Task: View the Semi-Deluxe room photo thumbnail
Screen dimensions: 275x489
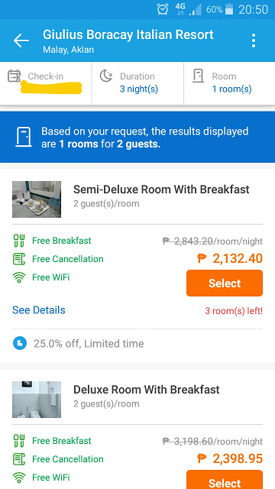Action: (37, 199)
